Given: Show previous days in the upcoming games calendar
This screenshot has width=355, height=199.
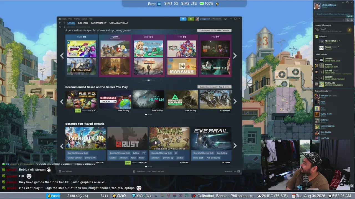Looking at the screenshot, I should [x=62, y=56].
